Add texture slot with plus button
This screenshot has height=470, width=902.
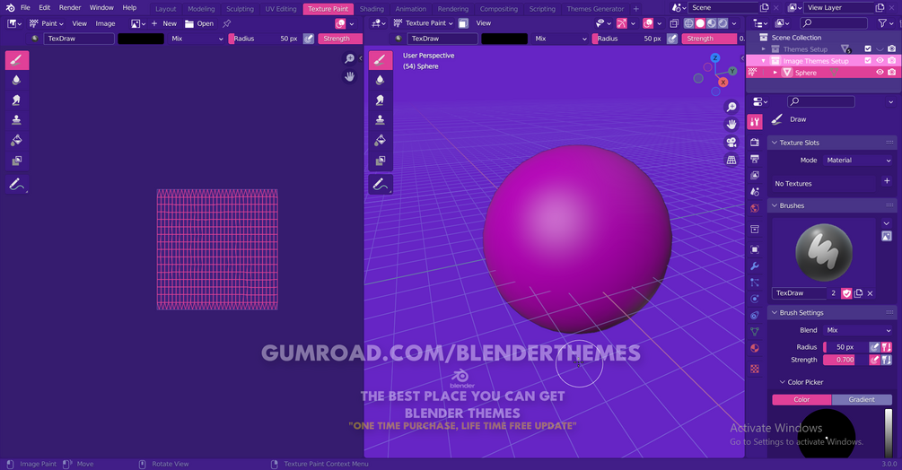887,181
